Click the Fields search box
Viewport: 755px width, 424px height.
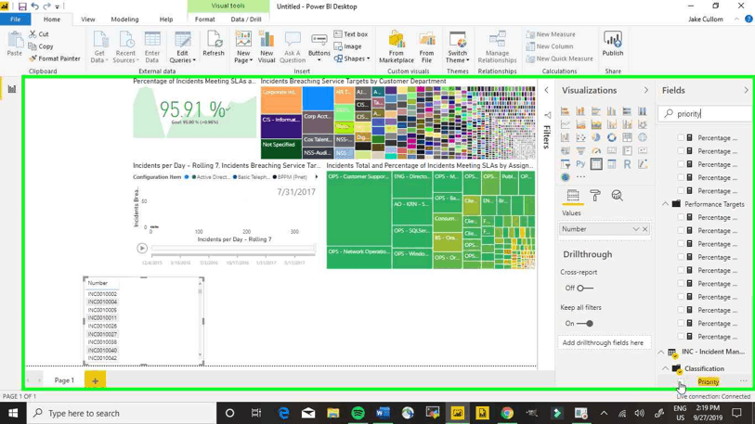click(x=706, y=113)
